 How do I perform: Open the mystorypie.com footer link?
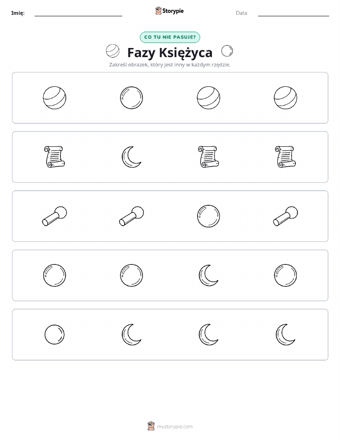coord(175,427)
